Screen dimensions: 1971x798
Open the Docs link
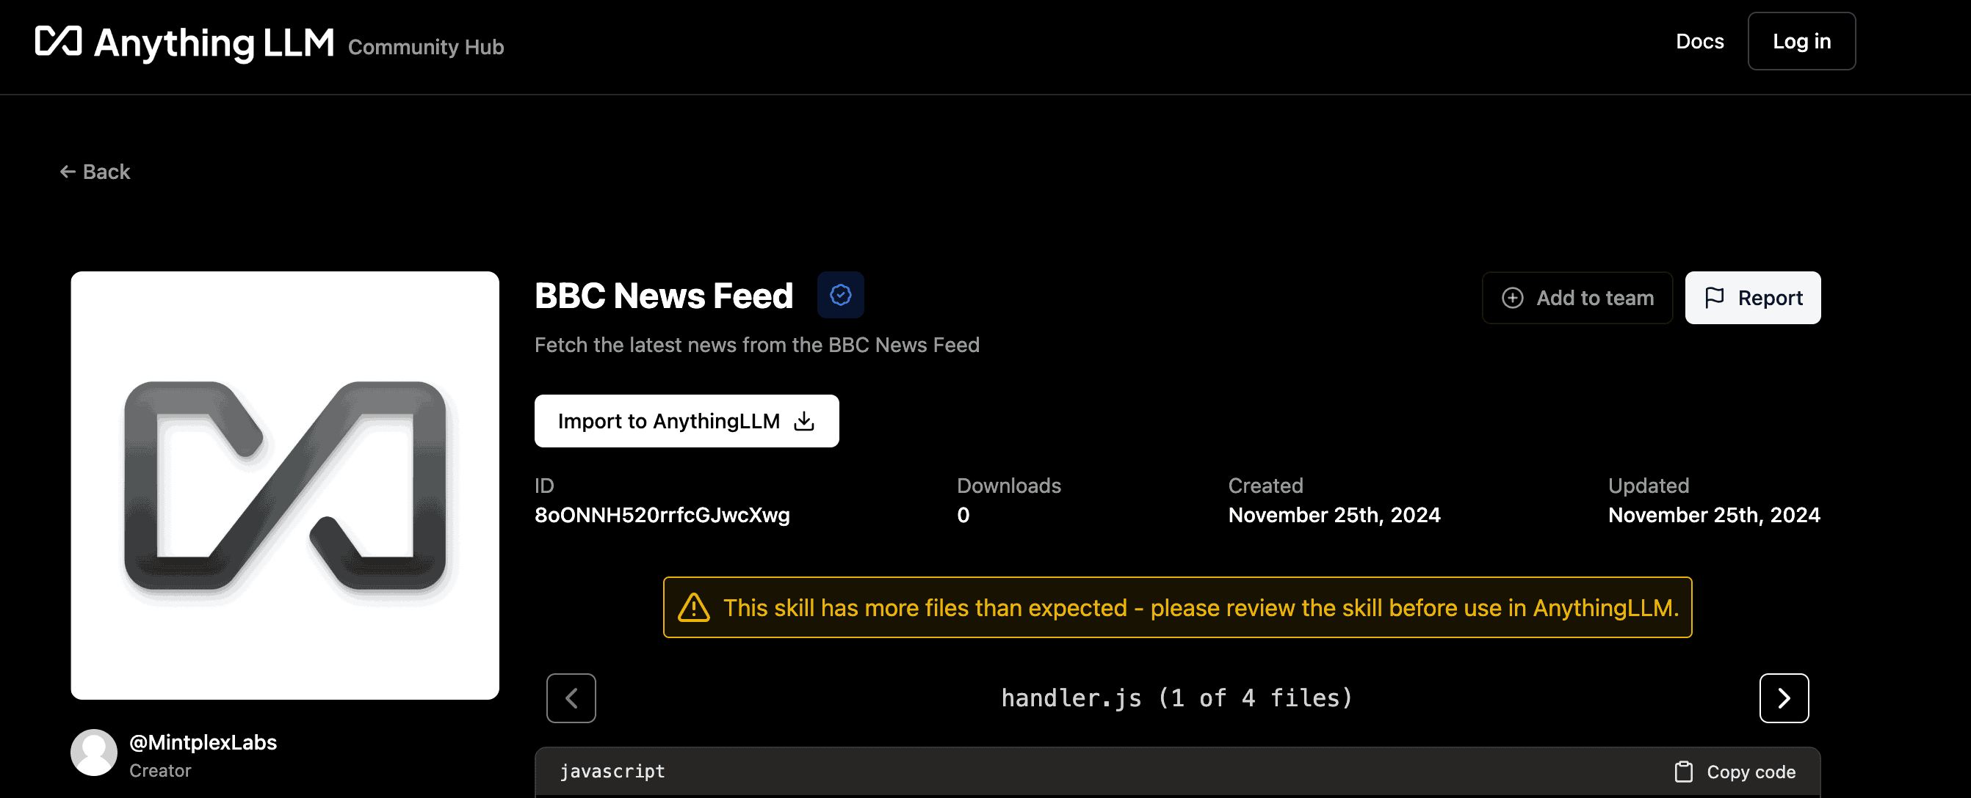[1699, 41]
